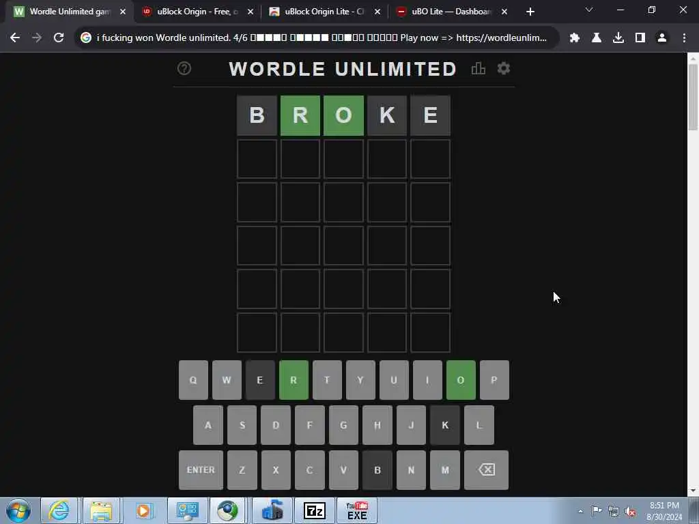Tap the P key on keyboard
699x524 pixels.
point(494,380)
